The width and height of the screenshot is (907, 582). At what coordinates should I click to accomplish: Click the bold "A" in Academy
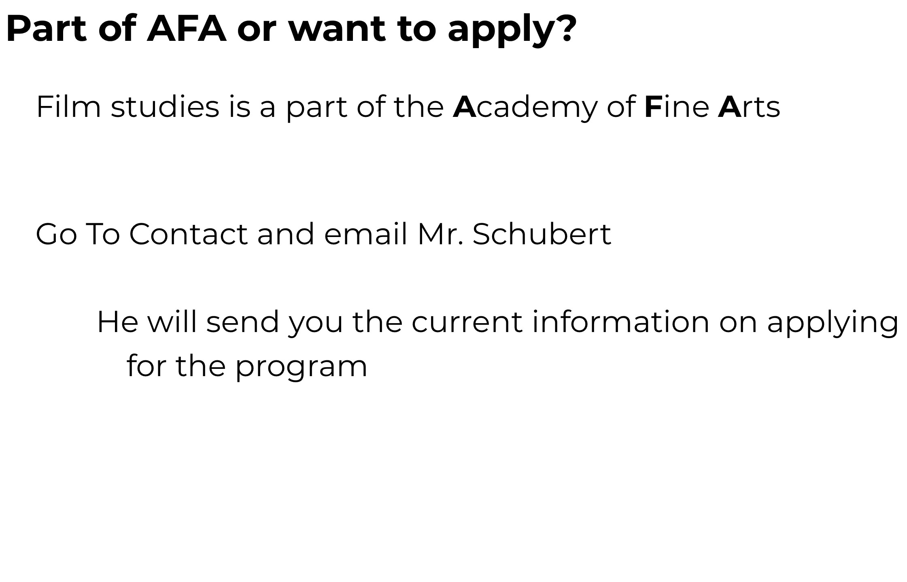click(x=464, y=107)
